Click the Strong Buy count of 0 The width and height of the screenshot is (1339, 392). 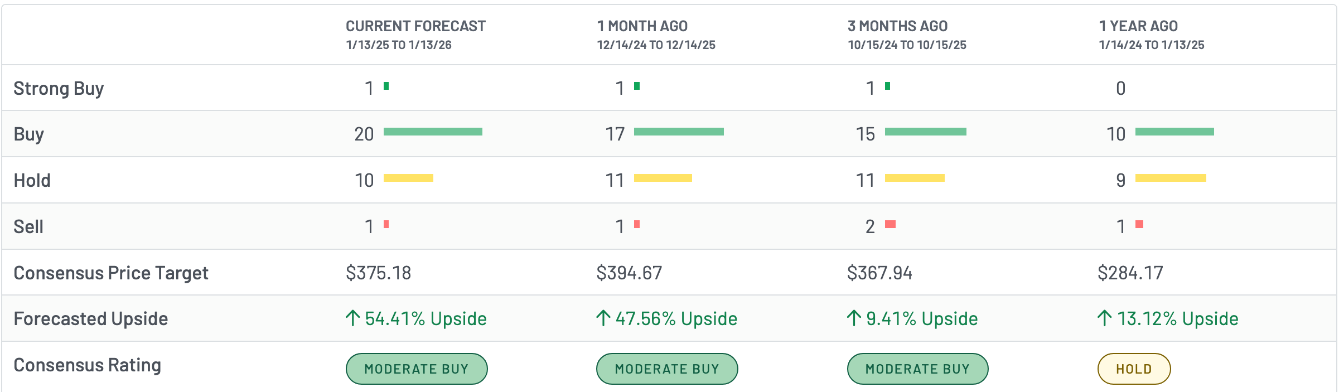coord(1121,88)
